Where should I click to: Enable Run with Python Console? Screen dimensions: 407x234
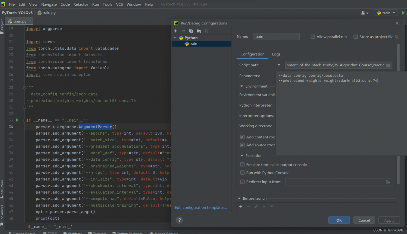click(x=242, y=173)
